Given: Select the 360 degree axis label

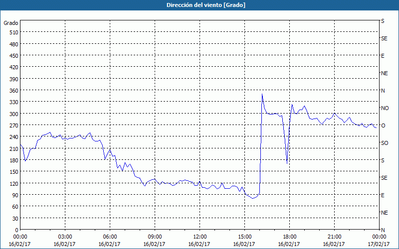Looking at the screenshot, I should 14,91.
